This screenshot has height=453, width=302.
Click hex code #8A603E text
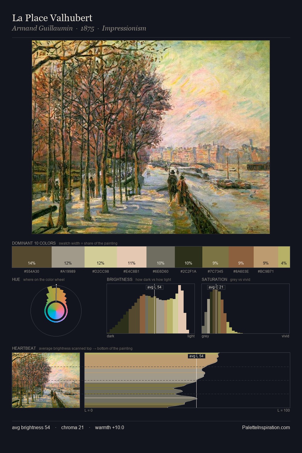tap(241, 271)
